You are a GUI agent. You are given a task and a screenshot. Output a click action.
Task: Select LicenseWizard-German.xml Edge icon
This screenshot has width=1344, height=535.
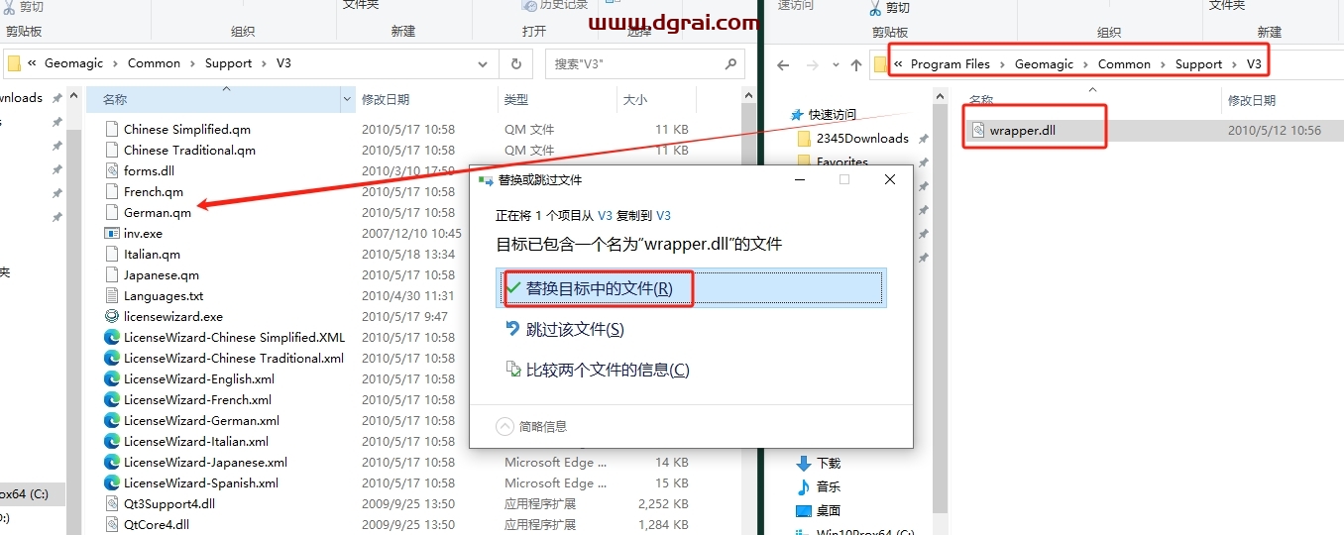pos(112,420)
